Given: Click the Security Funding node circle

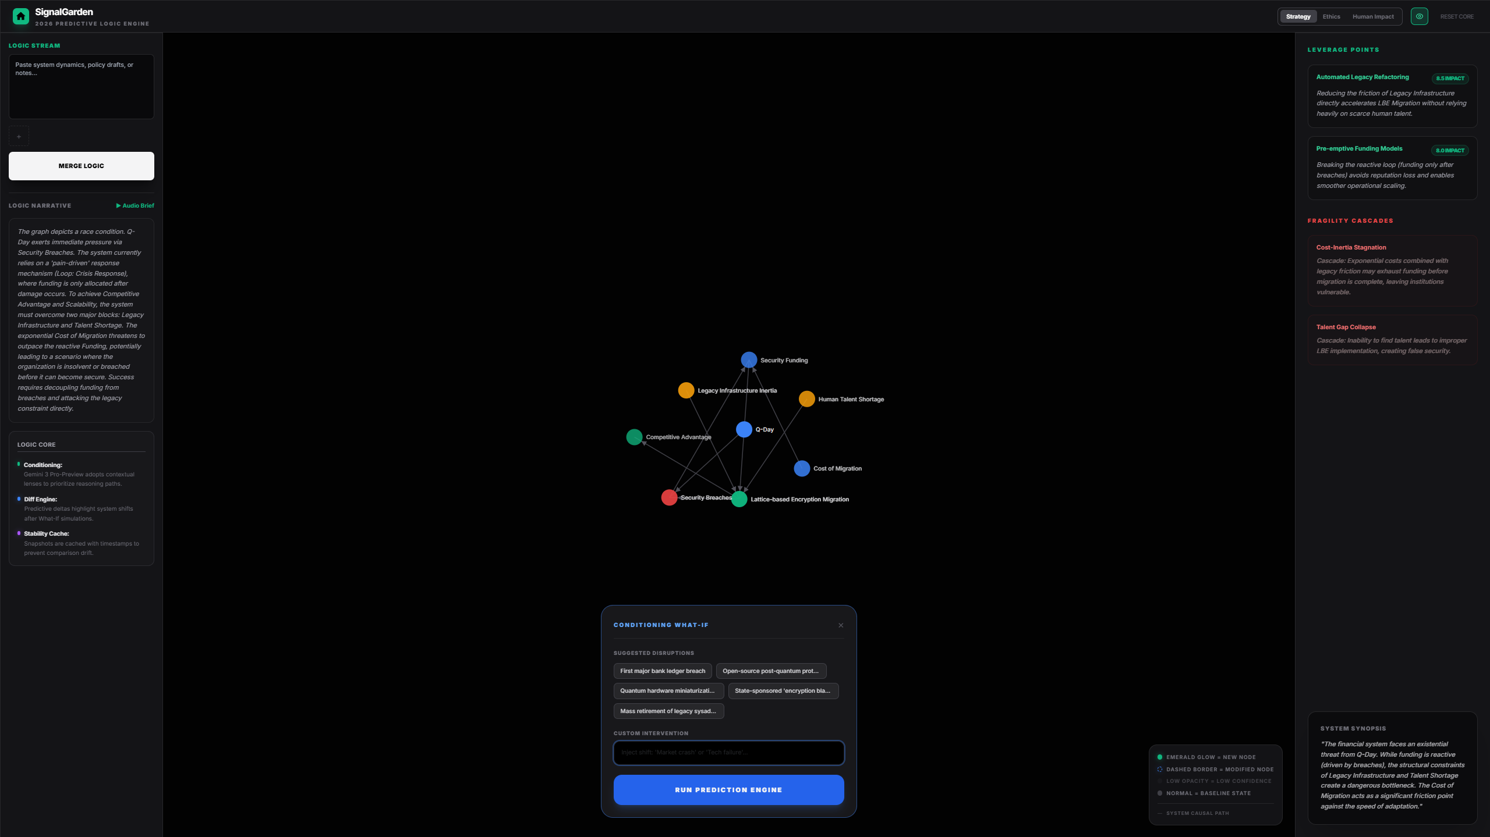Looking at the screenshot, I should tap(749, 360).
